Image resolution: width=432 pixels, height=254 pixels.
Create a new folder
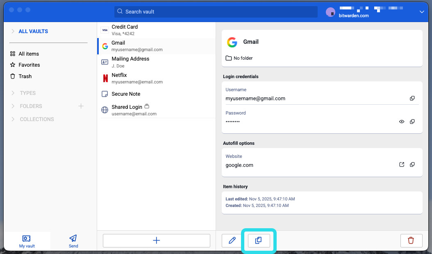81,106
